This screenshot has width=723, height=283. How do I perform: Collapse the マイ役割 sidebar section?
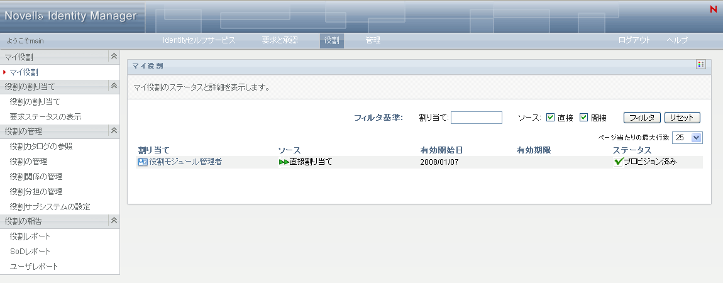(114, 57)
